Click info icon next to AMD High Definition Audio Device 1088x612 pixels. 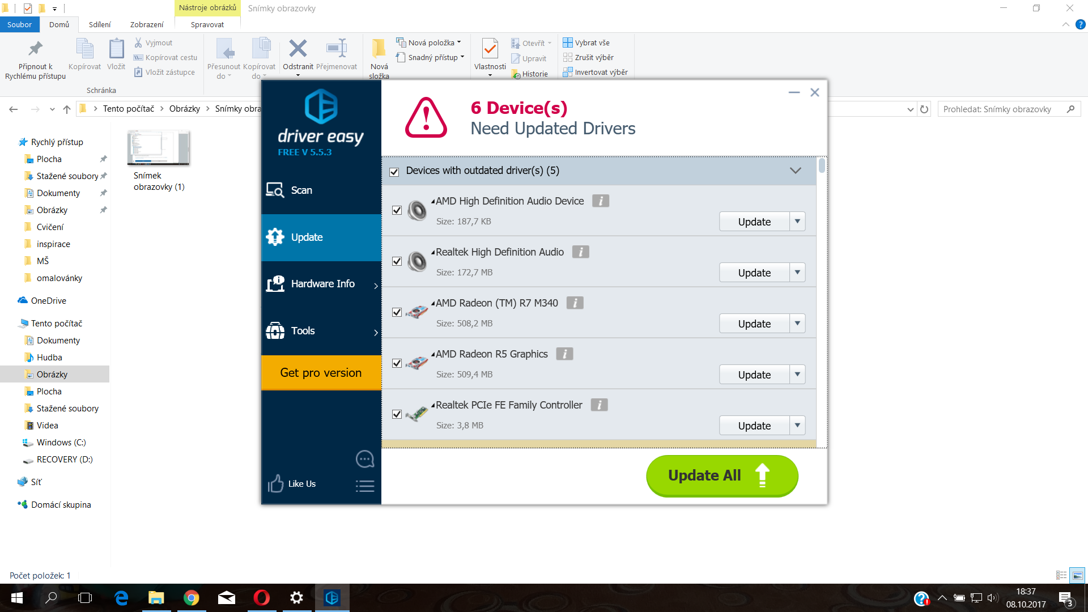click(600, 201)
